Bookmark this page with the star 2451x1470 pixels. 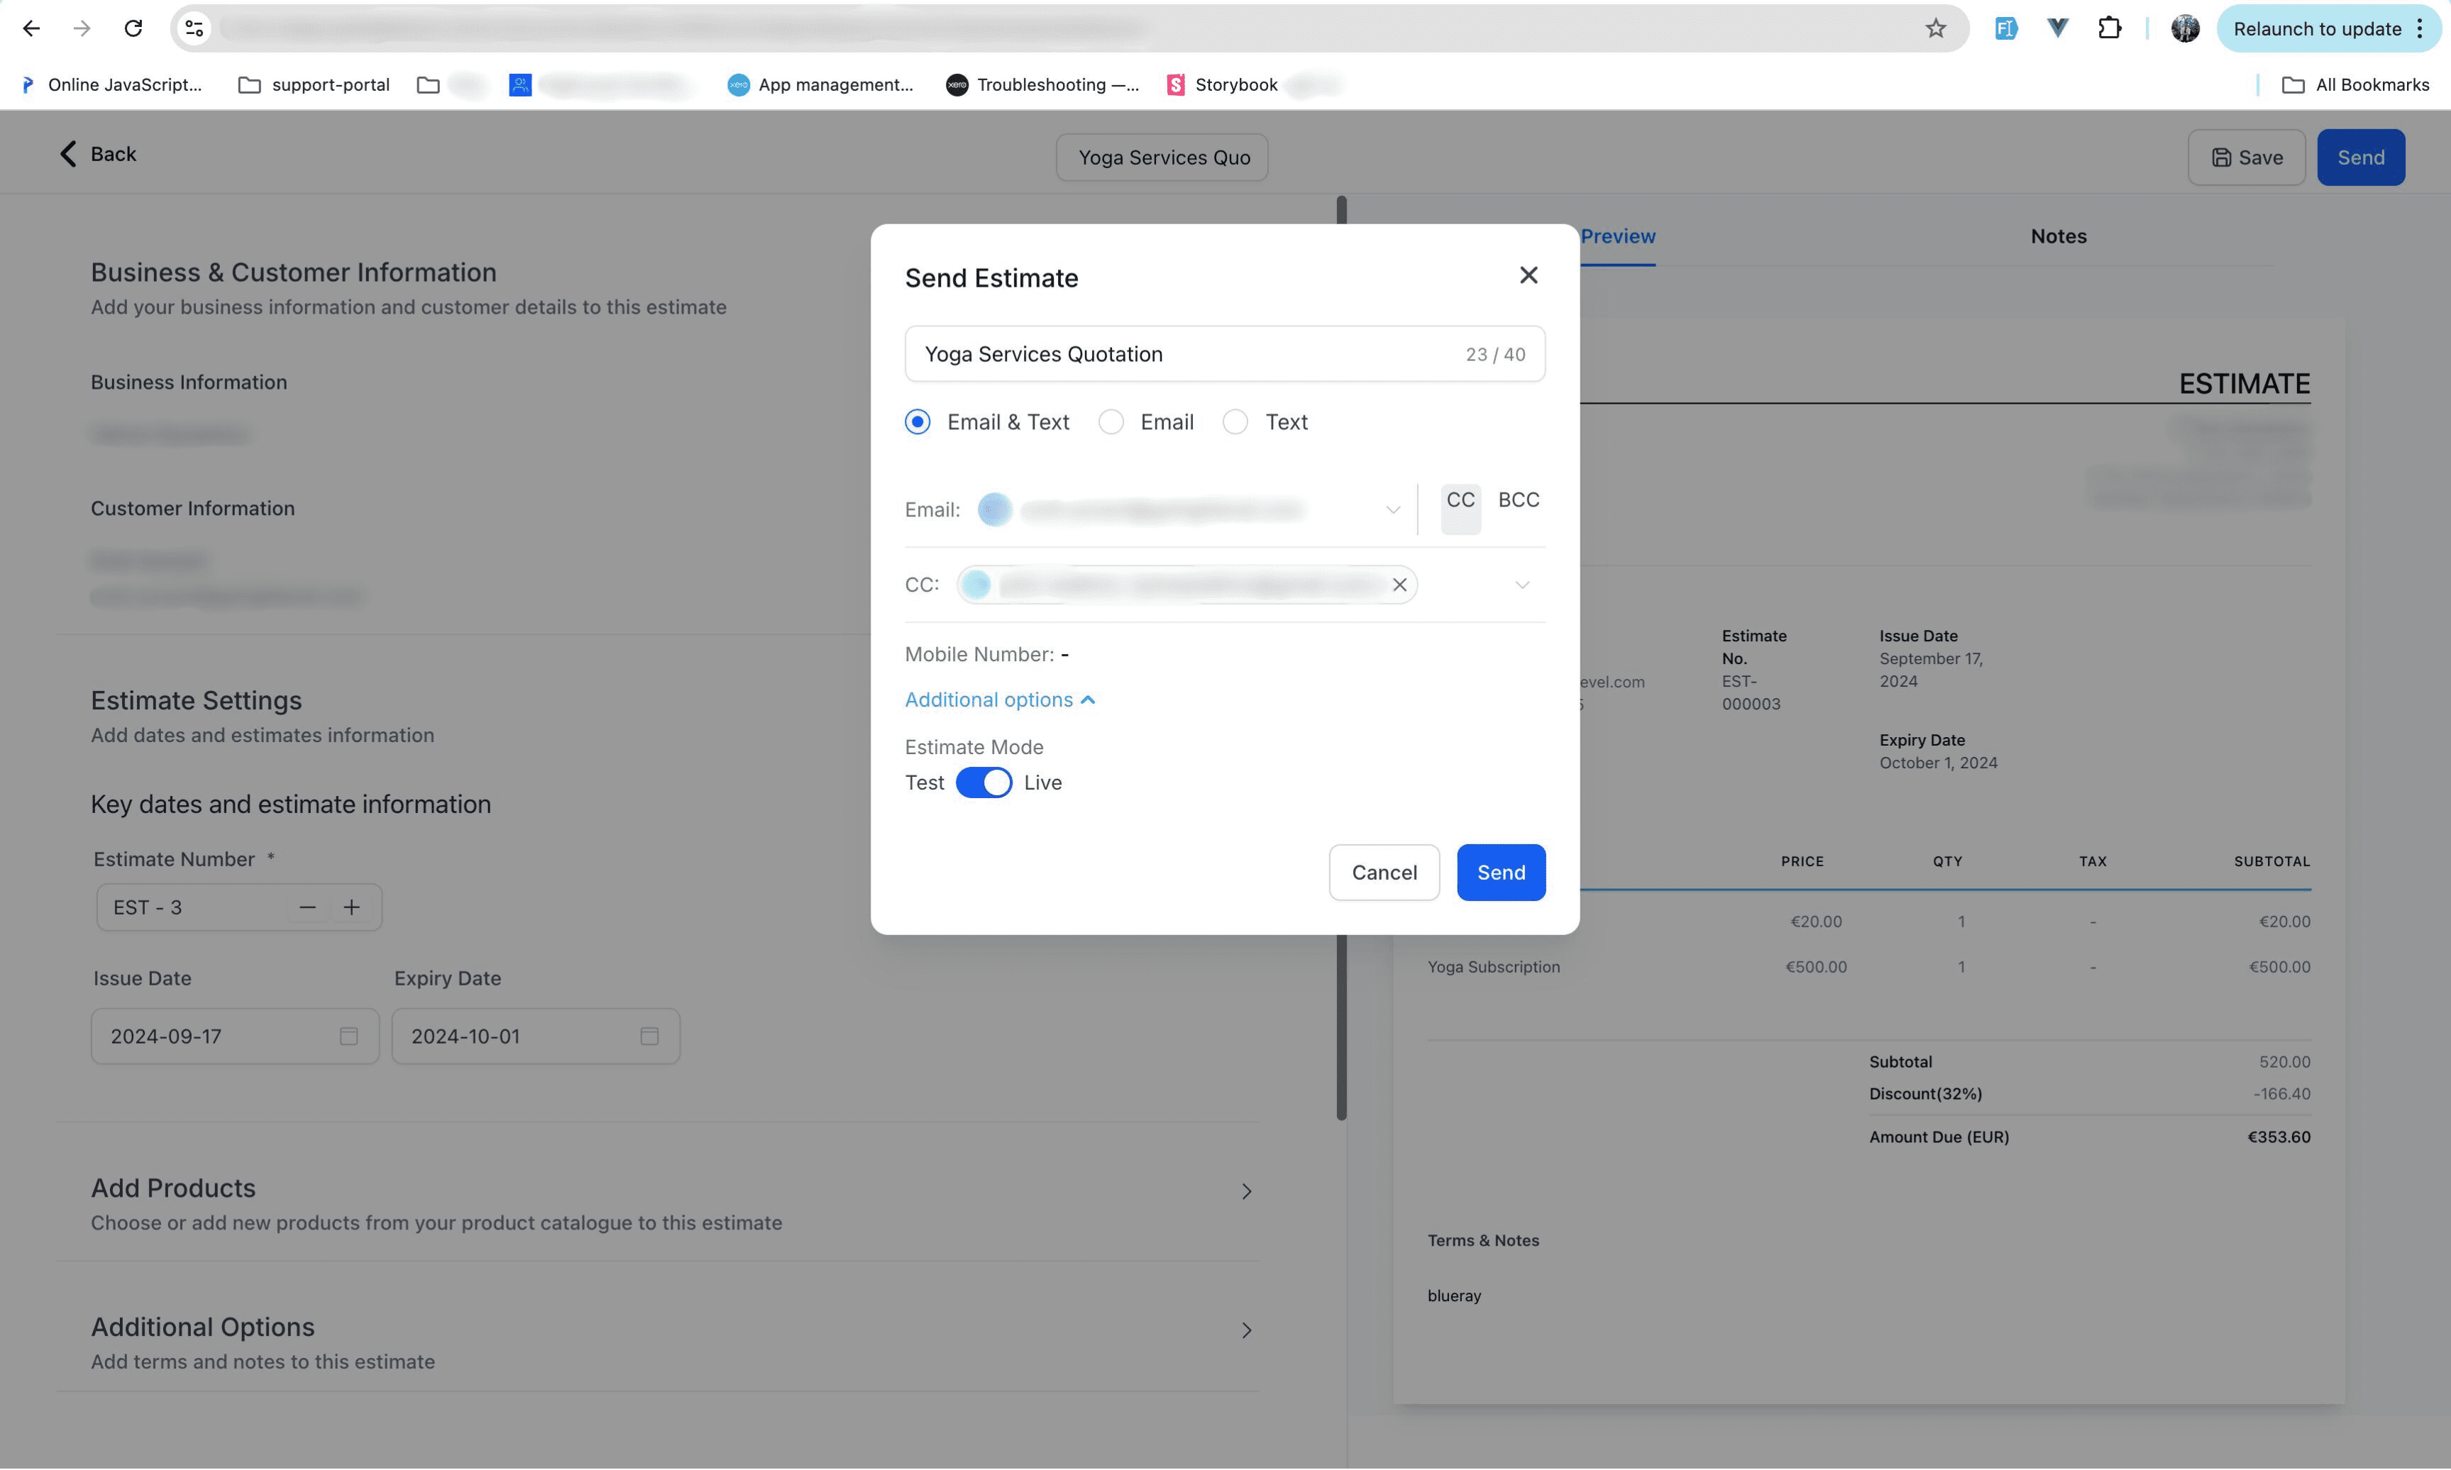click(1935, 28)
